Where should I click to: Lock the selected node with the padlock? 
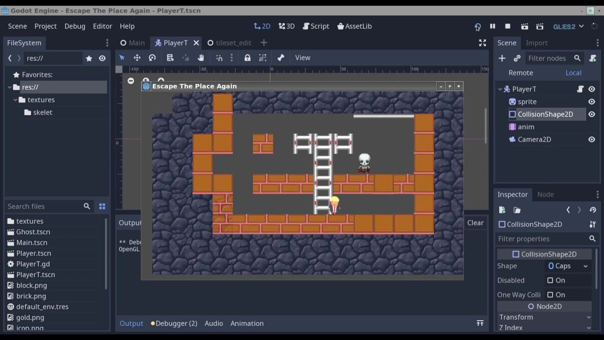point(247,58)
